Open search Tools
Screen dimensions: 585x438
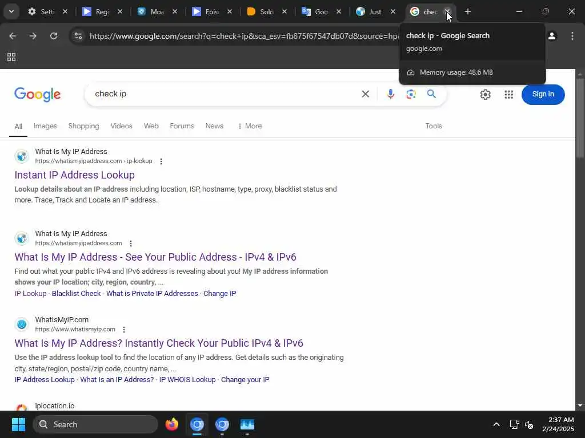click(434, 126)
